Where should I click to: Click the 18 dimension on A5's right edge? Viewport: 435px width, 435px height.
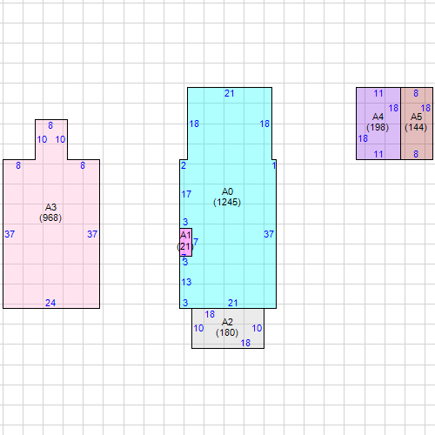point(425,108)
